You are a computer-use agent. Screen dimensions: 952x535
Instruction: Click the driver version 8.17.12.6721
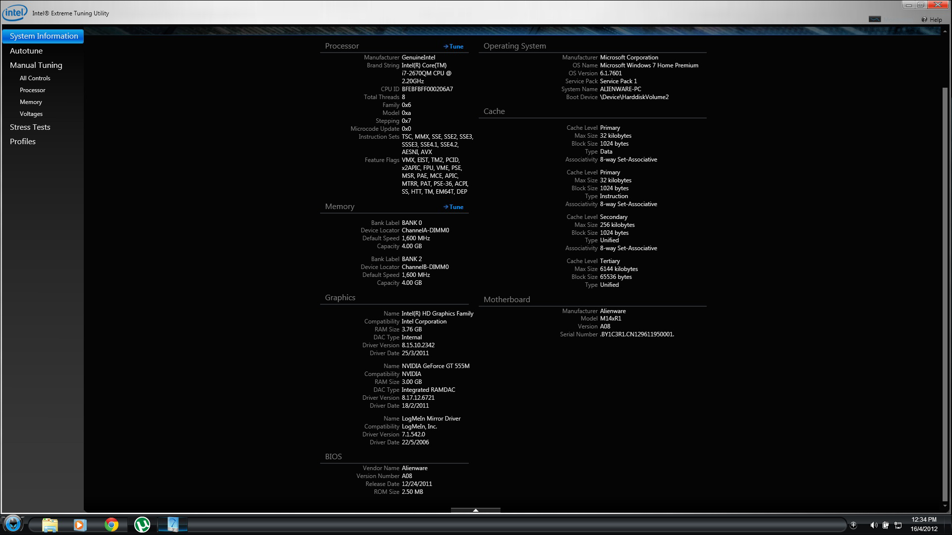click(418, 398)
